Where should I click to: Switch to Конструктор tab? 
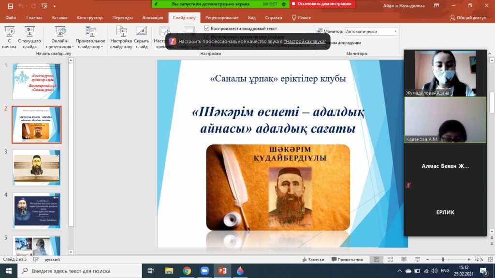coord(90,18)
